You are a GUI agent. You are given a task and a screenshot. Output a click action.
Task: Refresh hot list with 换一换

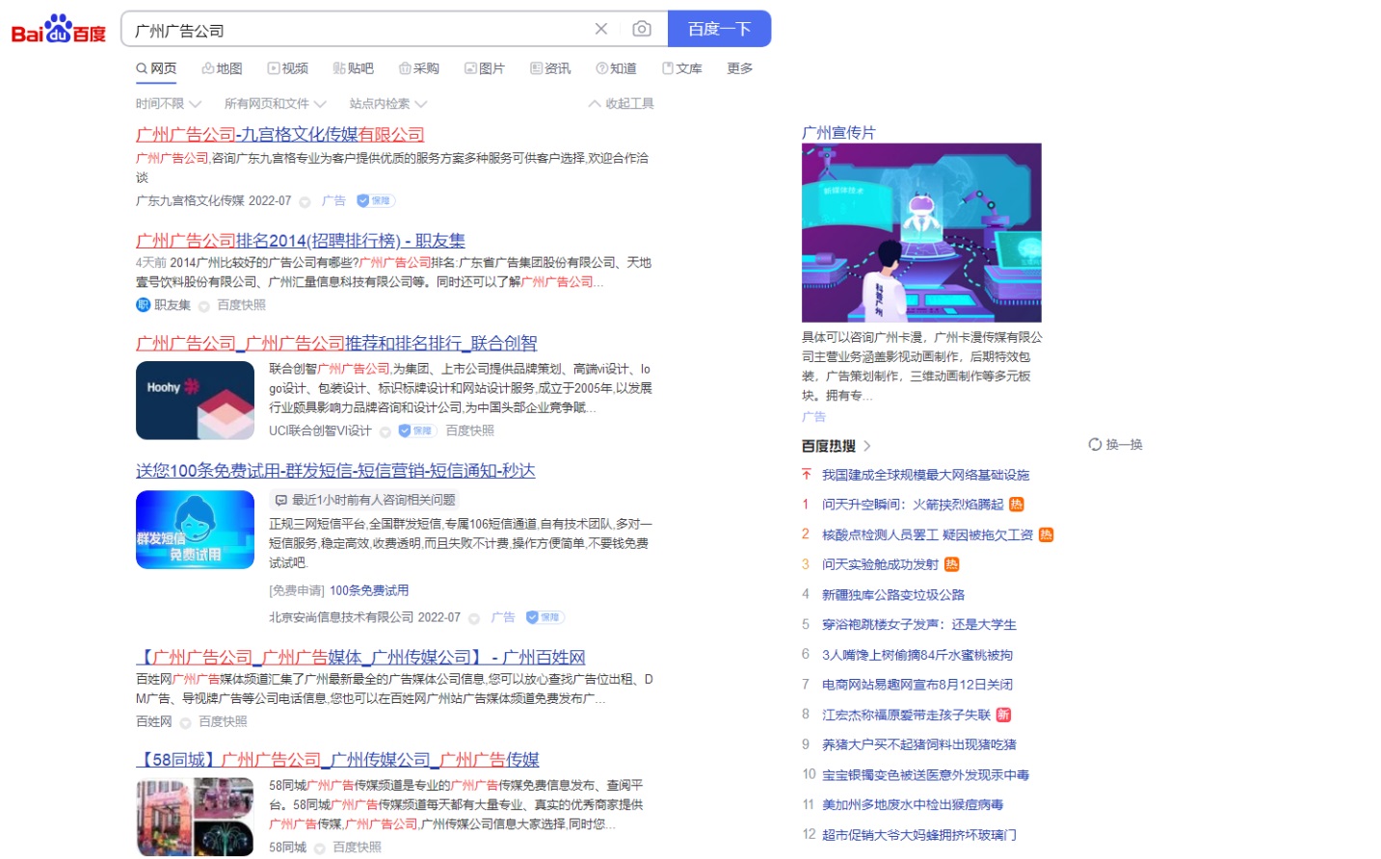1116,445
